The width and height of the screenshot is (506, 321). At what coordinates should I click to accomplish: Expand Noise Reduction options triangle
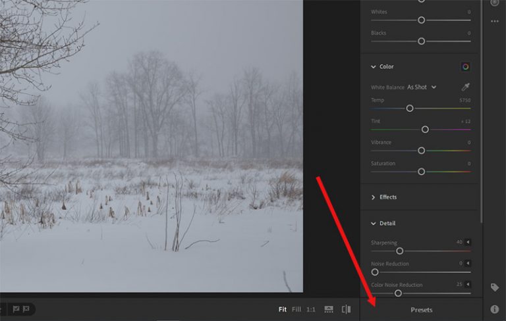[468, 263]
